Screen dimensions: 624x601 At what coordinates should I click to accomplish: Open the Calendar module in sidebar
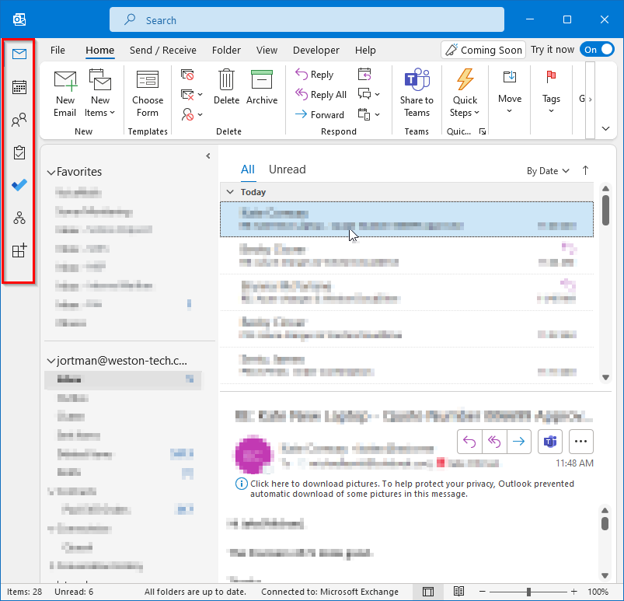coord(19,87)
